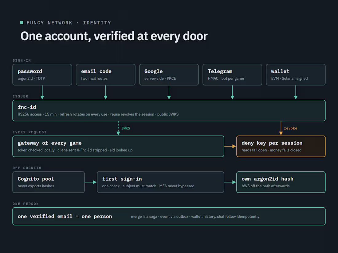The height and width of the screenshot is (253, 338).
Task: Click the text HMAC · bot per game
Action: (x=226, y=79)
